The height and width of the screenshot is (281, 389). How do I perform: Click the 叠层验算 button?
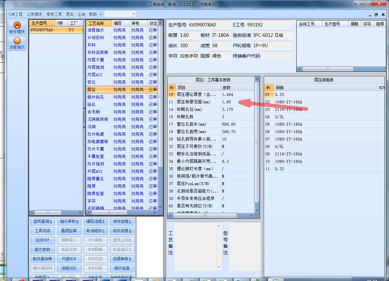pyautogui.click(x=69, y=231)
